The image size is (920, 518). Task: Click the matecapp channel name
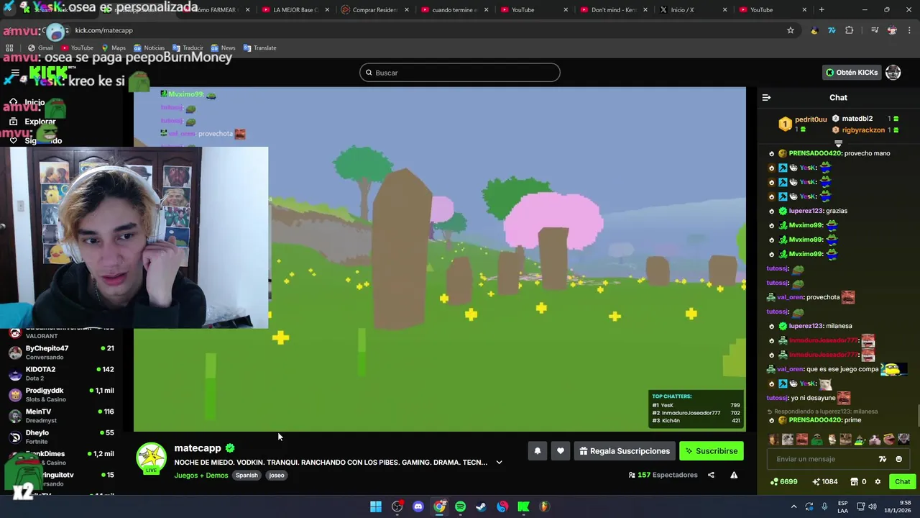click(x=198, y=448)
